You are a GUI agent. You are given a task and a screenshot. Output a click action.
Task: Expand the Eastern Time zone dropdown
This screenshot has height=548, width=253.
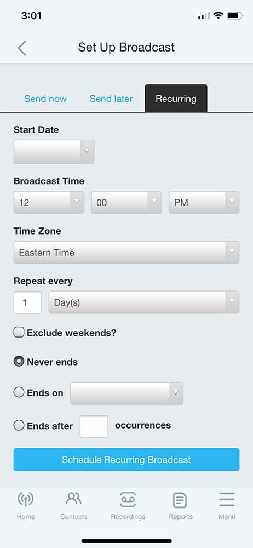click(127, 252)
